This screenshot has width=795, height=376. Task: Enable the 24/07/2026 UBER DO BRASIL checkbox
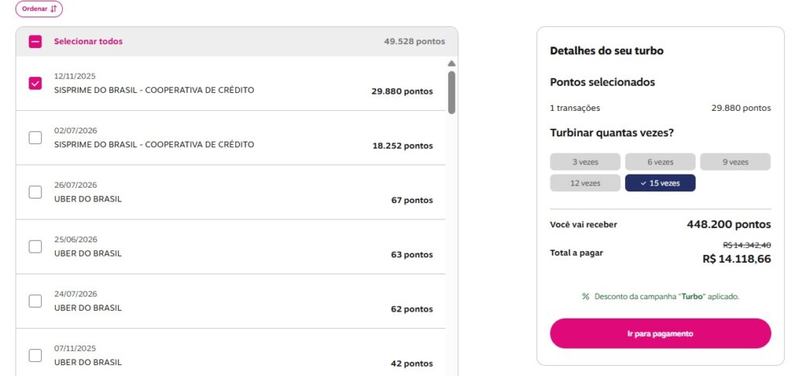(x=35, y=301)
